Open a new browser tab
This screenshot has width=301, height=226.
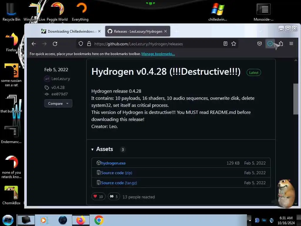point(177,31)
